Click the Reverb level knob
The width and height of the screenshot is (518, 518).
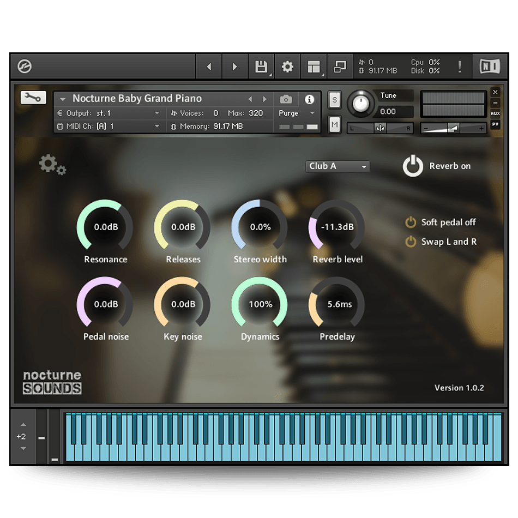point(337,227)
